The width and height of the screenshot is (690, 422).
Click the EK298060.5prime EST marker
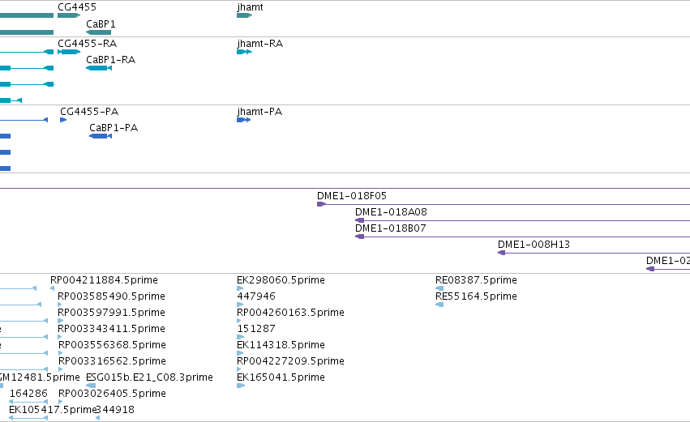tap(240, 288)
